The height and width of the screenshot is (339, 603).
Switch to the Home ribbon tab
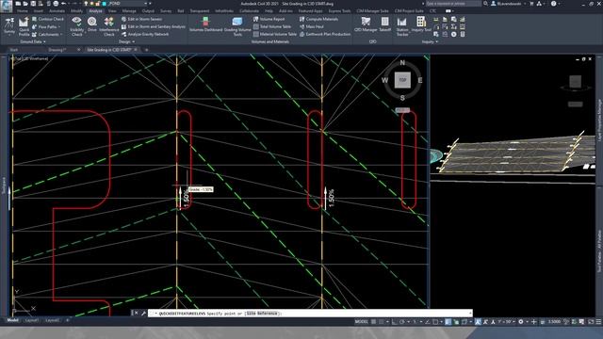click(x=23, y=11)
